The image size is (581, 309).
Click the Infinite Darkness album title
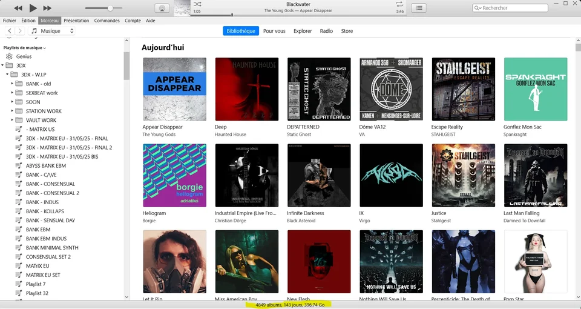pos(305,213)
